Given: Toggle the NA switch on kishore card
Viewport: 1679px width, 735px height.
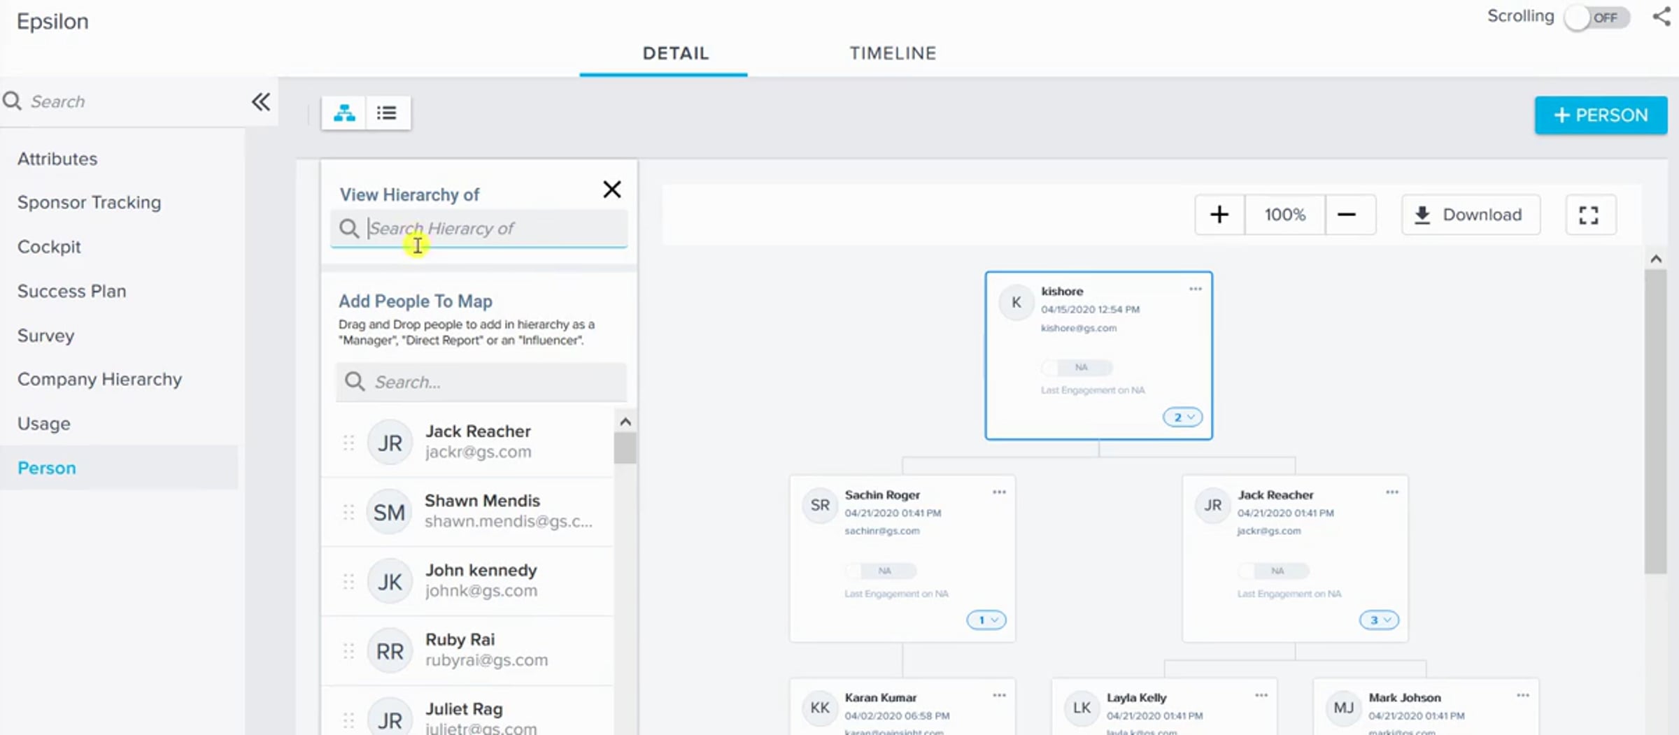Looking at the screenshot, I should [1077, 367].
